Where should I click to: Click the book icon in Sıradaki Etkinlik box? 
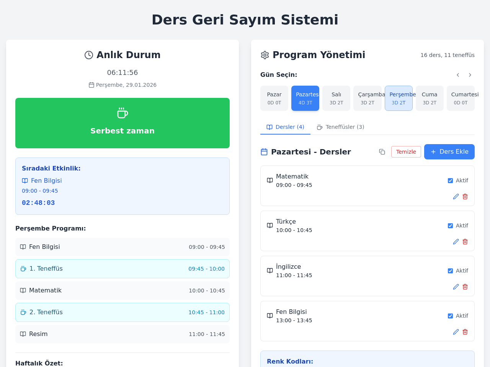click(25, 180)
